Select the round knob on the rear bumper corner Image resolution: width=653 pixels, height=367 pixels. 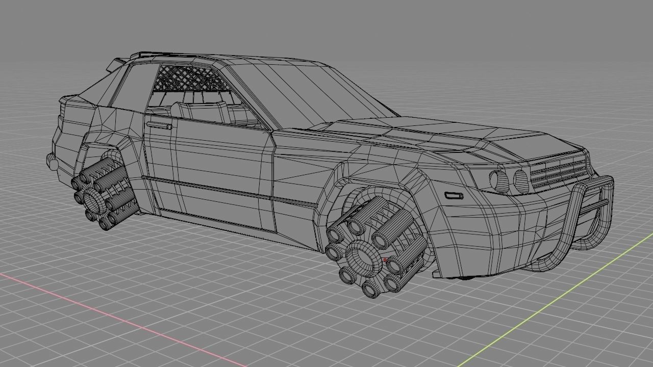pyautogui.click(x=52, y=162)
